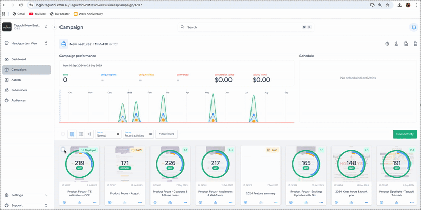Switch to grid card view
Viewport: 421px width, 210px height.
click(x=72, y=134)
